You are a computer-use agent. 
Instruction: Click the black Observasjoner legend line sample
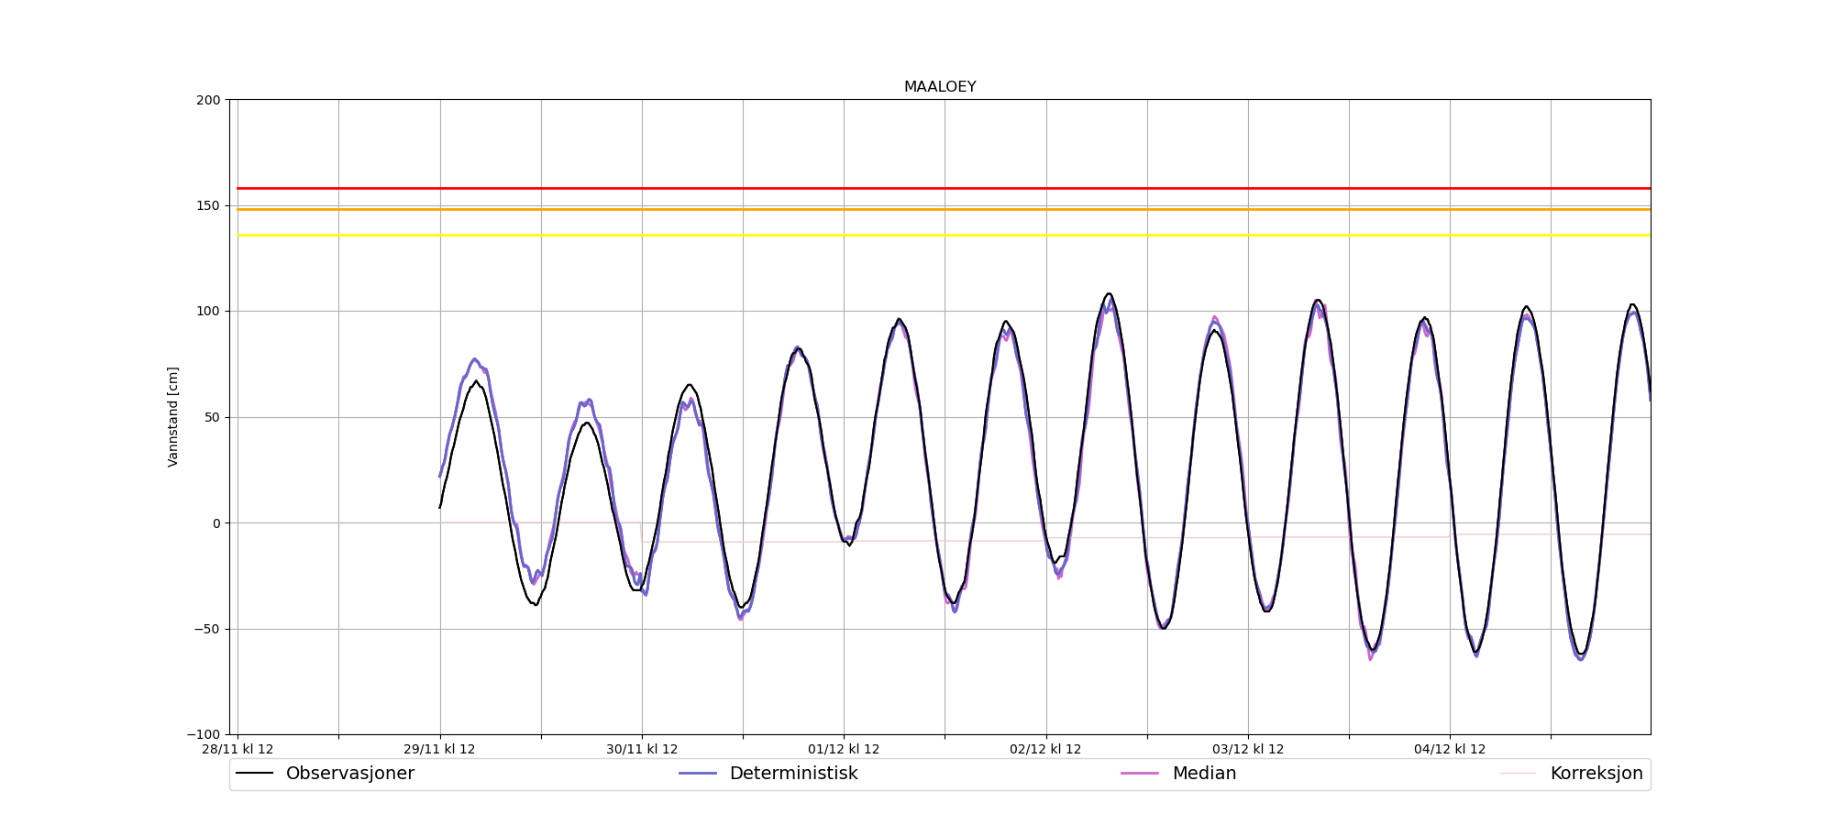click(255, 774)
